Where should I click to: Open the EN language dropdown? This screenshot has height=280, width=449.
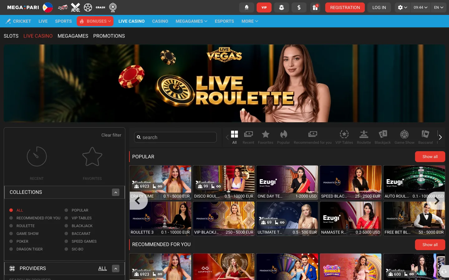[x=438, y=7]
